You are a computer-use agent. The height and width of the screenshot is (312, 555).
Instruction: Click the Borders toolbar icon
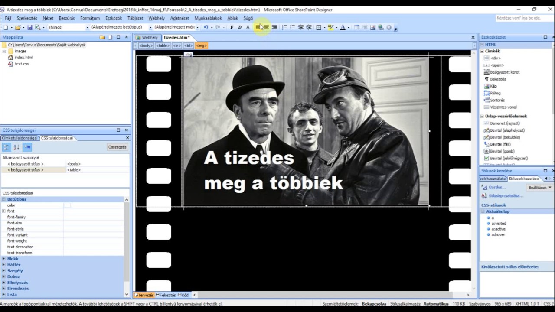point(319,27)
